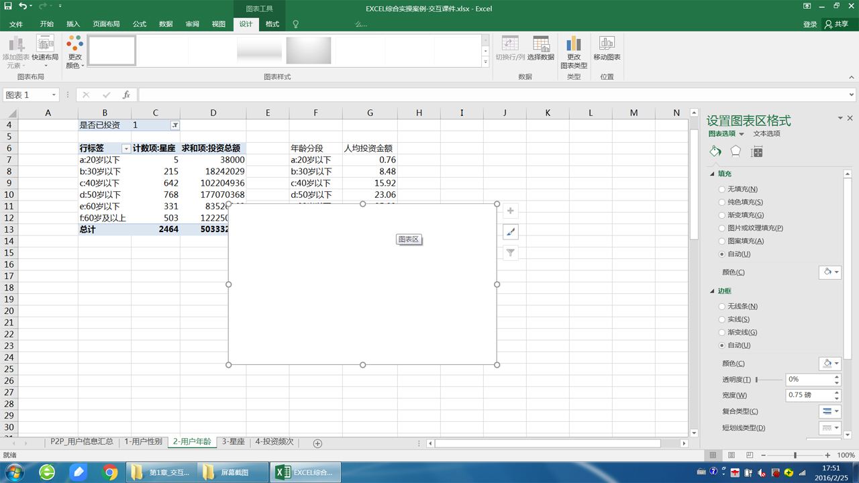Undo the last action

click(x=23, y=6)
